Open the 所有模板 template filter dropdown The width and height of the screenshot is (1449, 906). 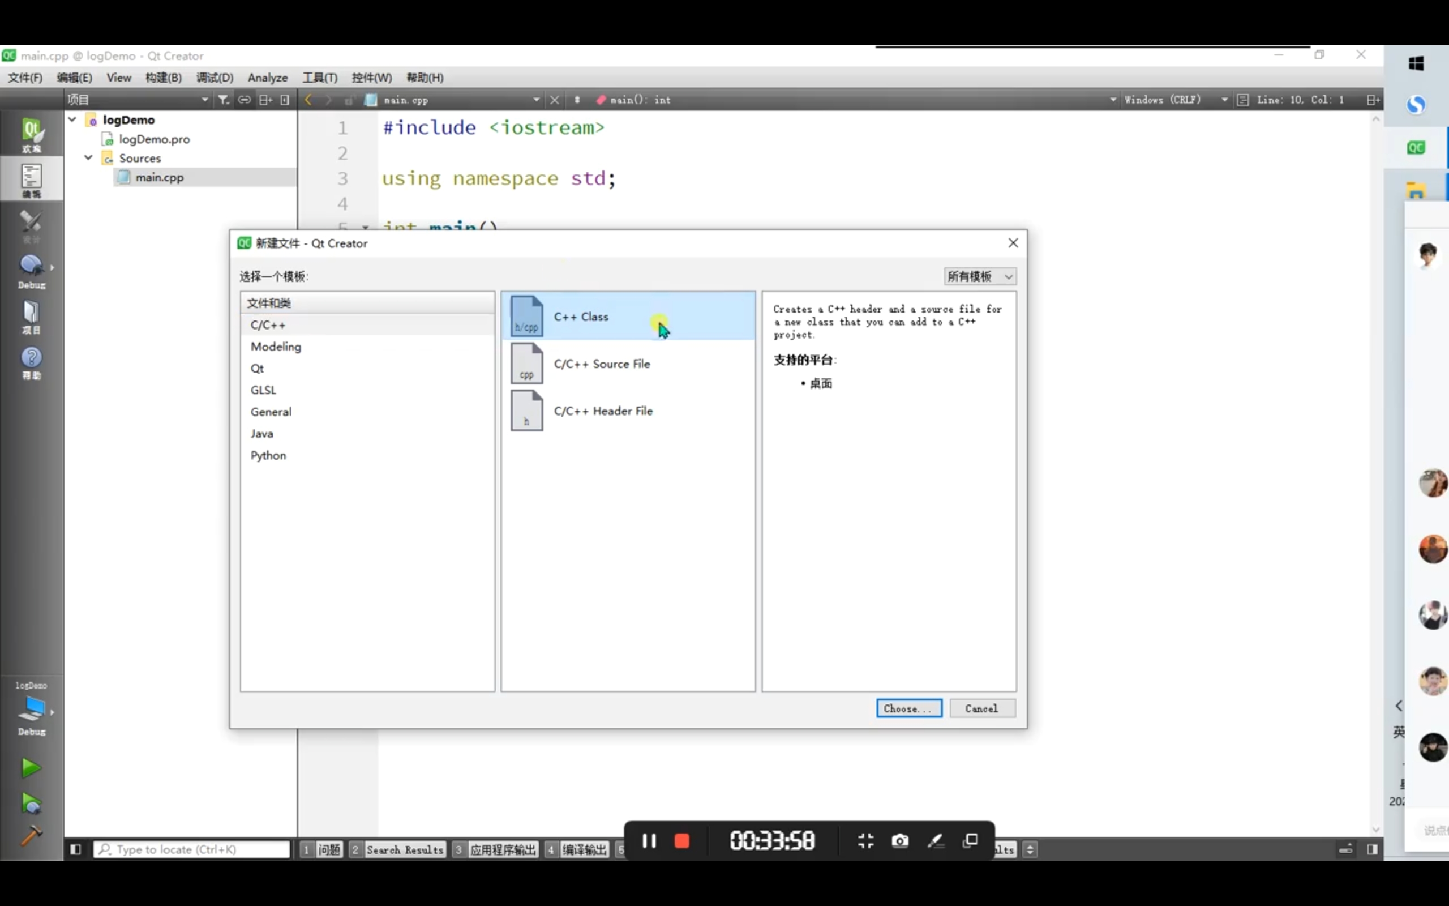[980, 276]
